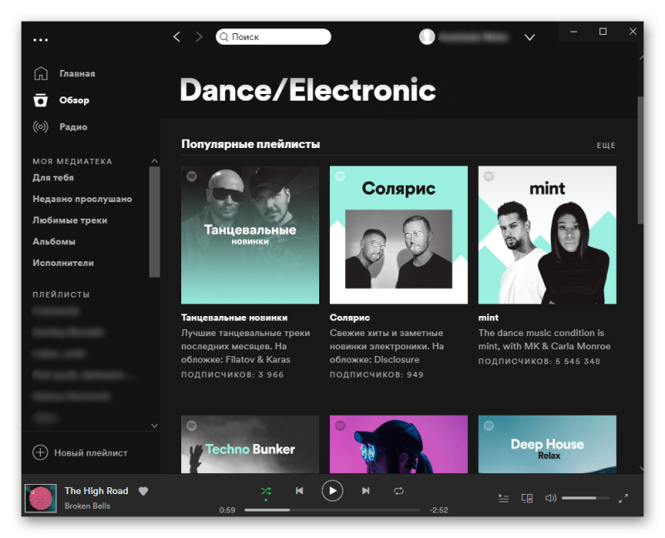Image resolution: width=665 pixels, height=538 pixels.
Task: Open the three-dot app menu
Action: (x=41, y=40)
